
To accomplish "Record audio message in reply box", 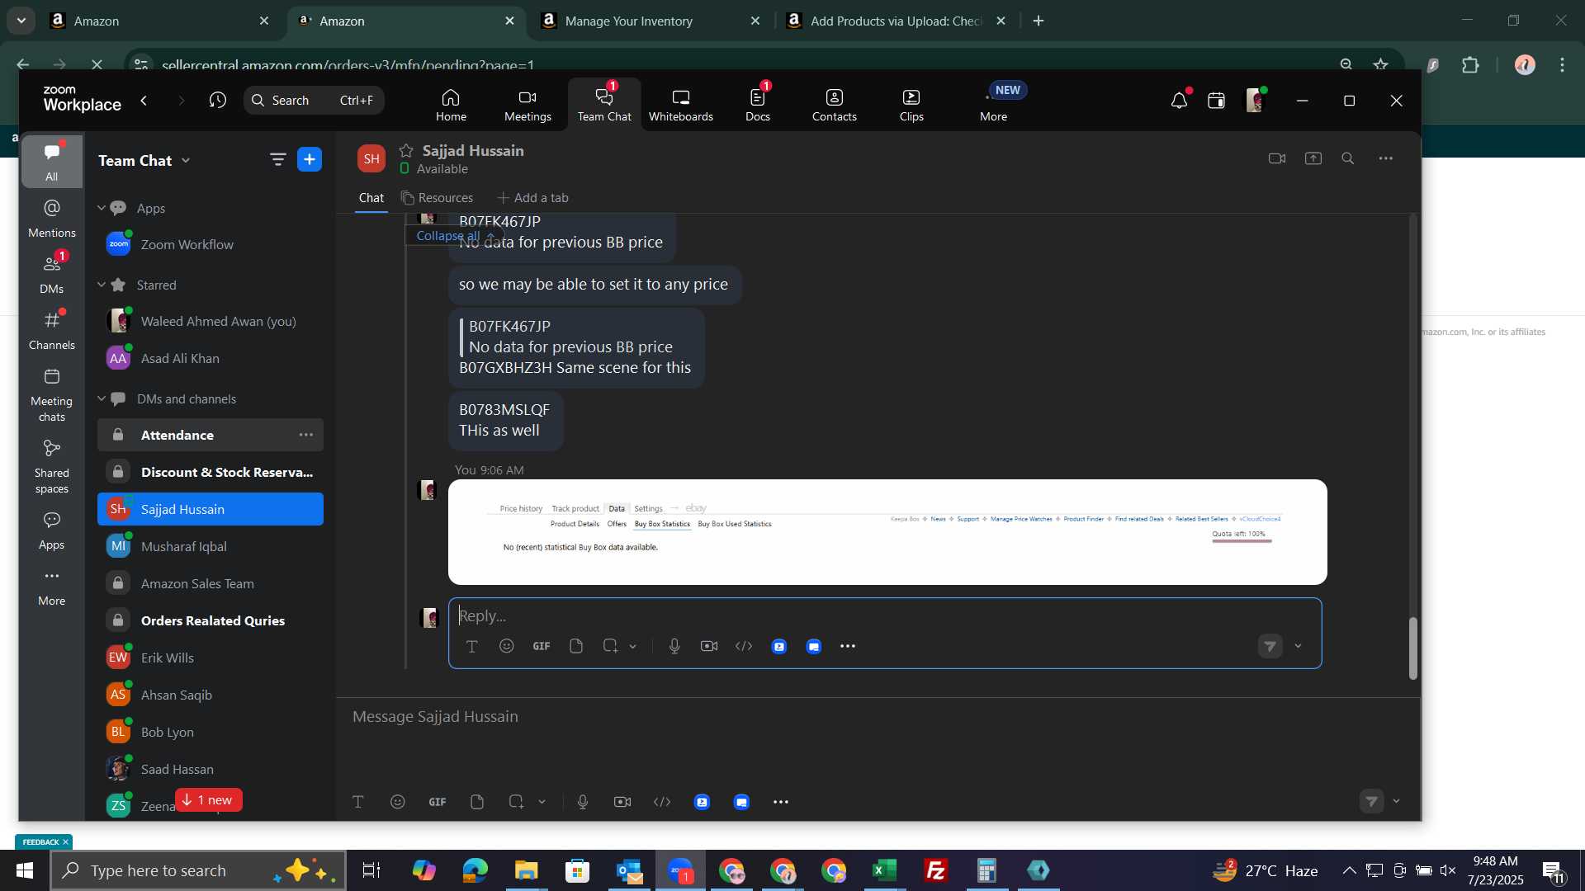I will point(674,647).
